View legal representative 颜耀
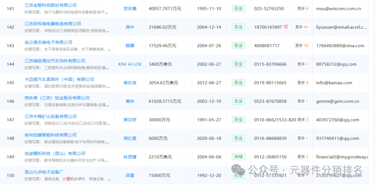The image size is (375, 185). [130, 46]
